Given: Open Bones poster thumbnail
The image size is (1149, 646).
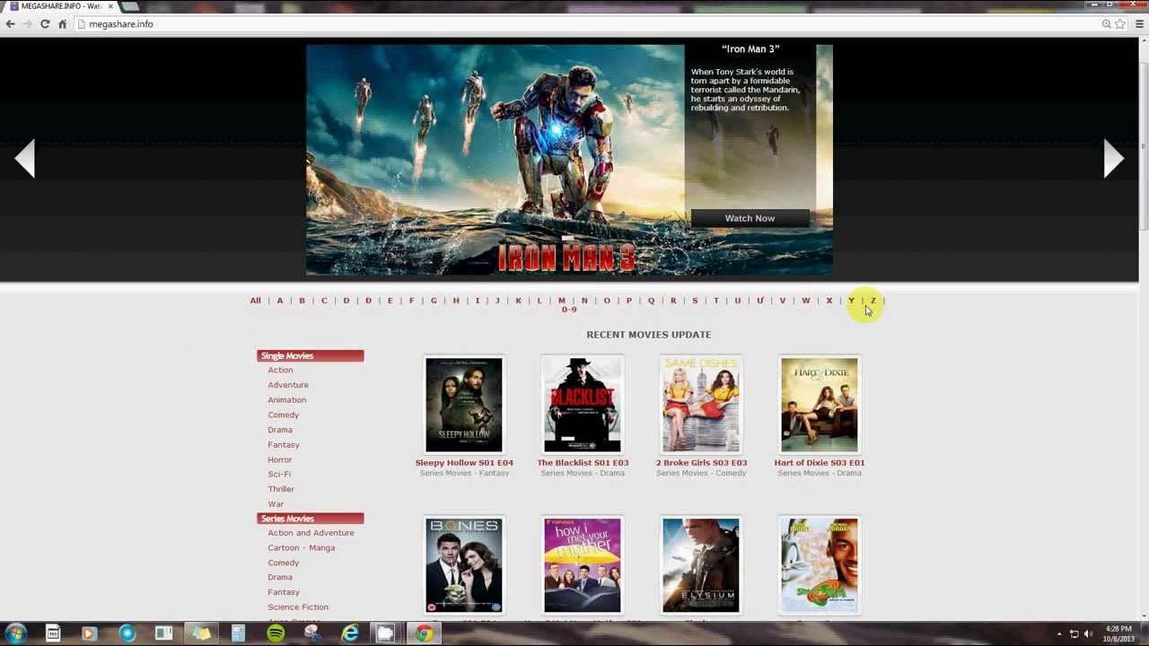Looking at the screenshot, I should [464, 565].
